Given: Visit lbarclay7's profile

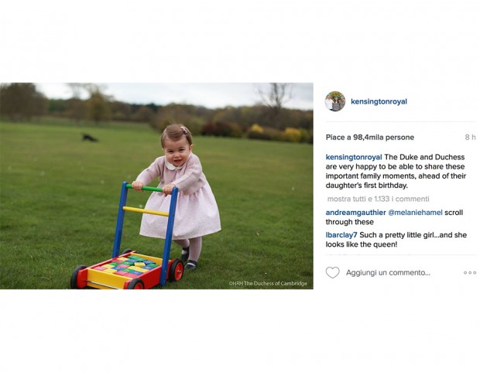Looking at the screenshot, I should click(x=341, y=235).
